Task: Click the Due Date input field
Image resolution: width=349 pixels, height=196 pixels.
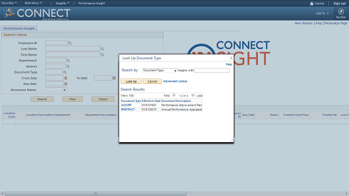Action: click(55, 84)
